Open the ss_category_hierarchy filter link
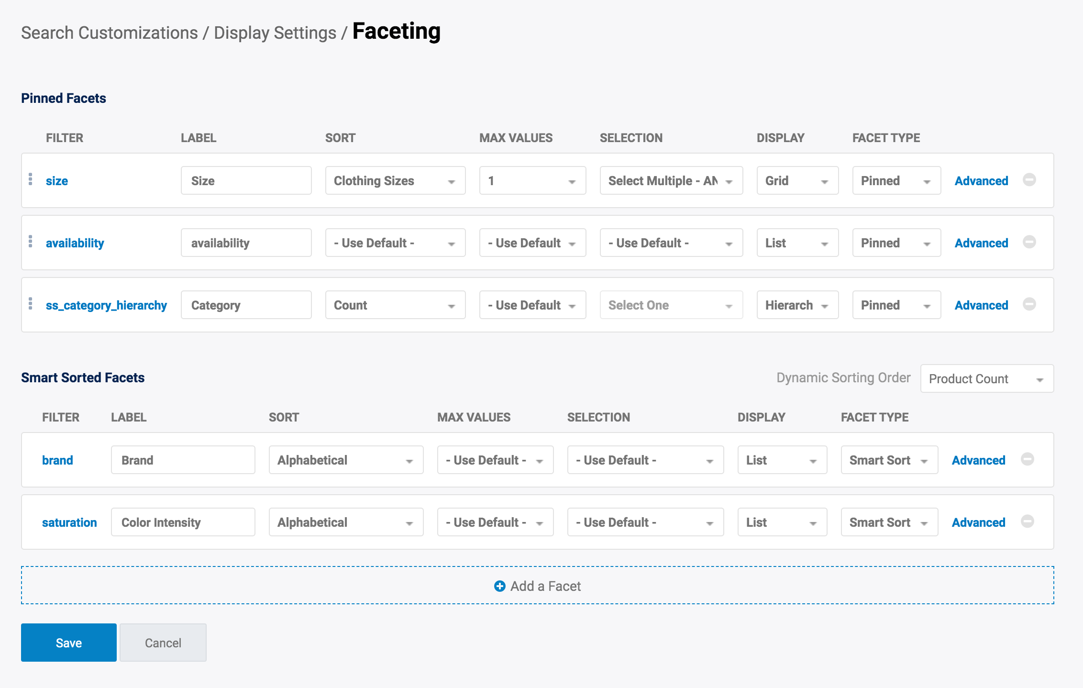1083x688 pixels. (x=106, y=305)
